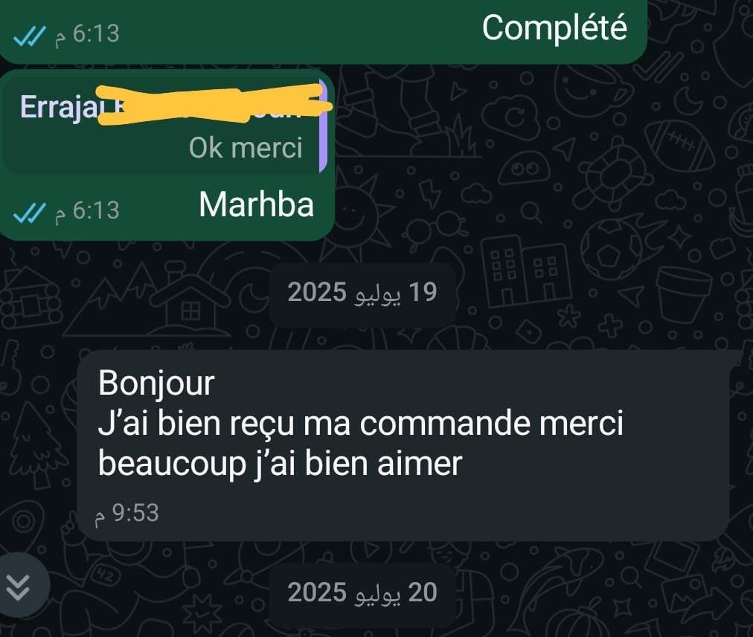Select the 'Marhba' message text
Screen dimensions: 753x637
pyautogui.click(x=257, y=205)
